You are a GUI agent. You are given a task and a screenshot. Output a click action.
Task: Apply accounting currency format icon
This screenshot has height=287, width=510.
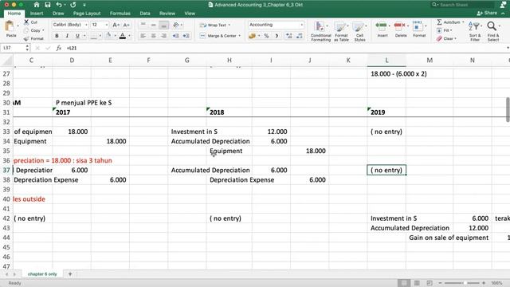pyautogui.click(x=252, y=36)
